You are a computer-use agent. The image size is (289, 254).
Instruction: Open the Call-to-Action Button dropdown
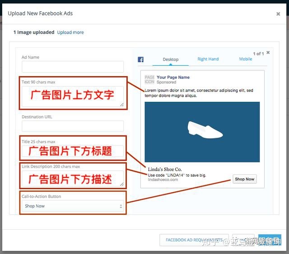click(x=73, y=206)
